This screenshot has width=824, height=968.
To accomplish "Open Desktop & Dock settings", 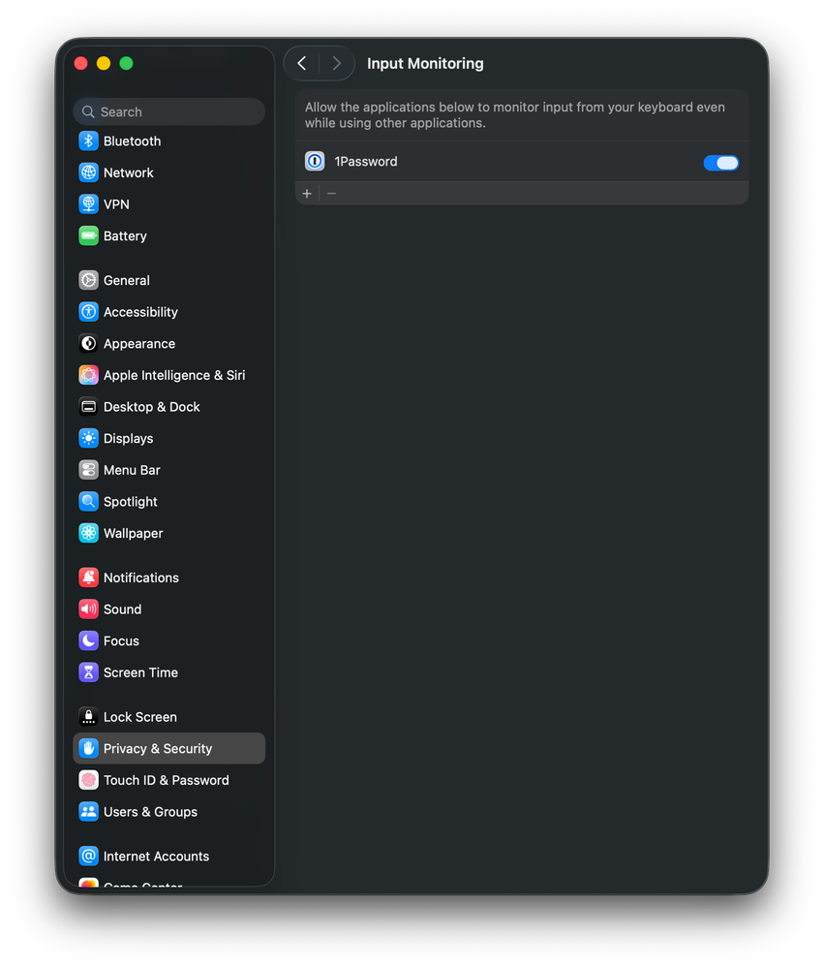I will [151, 407].
